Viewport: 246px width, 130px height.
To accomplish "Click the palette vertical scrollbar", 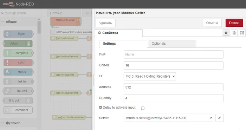I will click(x=39, y=27).
